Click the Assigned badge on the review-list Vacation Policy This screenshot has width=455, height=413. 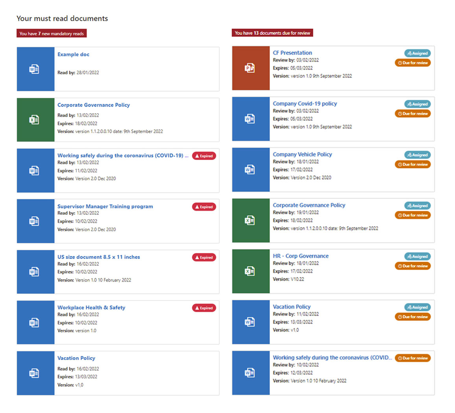pos(418,307)
